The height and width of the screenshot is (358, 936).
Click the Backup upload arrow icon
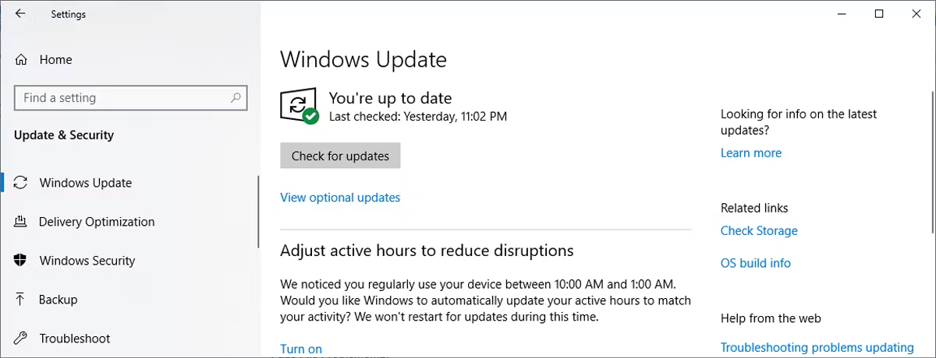[21, 300]
